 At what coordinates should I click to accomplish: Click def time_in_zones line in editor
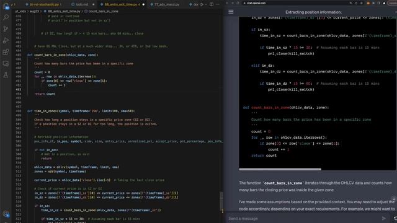[81, 111]
